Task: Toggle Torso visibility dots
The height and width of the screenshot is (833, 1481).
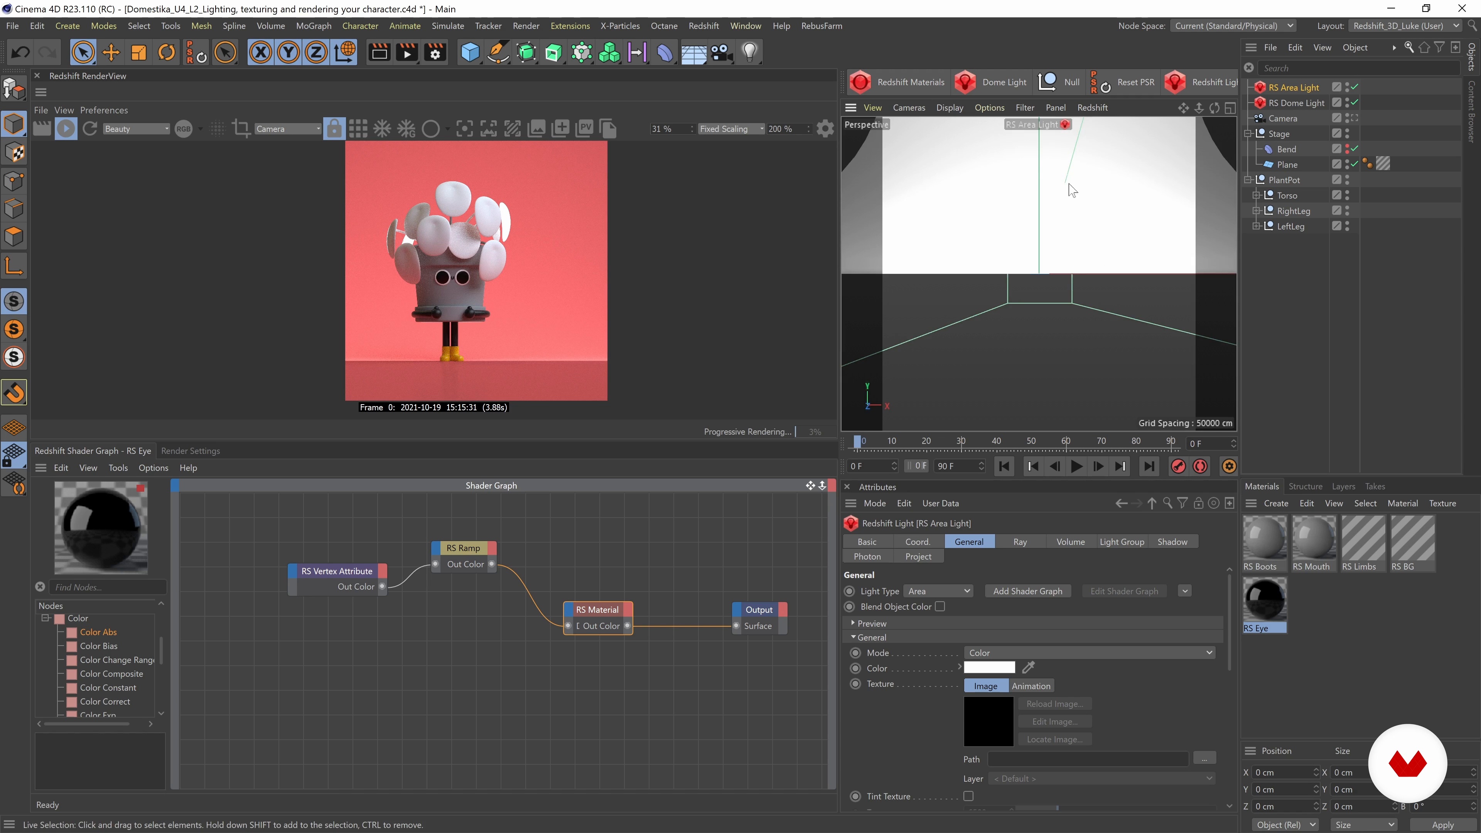Action: tap(1347, 196)
